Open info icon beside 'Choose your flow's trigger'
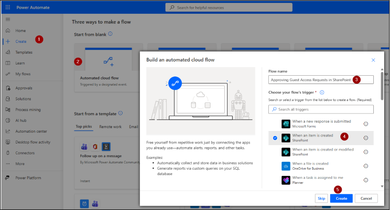 pos(322,92)
